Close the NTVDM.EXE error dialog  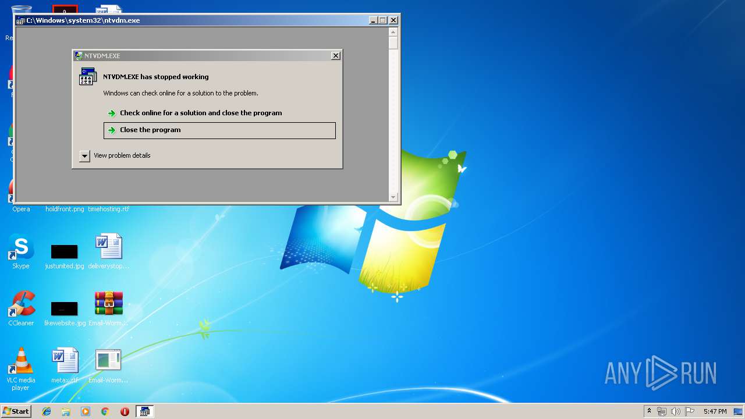coord(335,56)
